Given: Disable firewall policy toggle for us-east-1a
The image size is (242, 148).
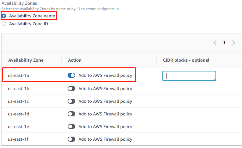Looking at the screenshot, I should (71, 75).
